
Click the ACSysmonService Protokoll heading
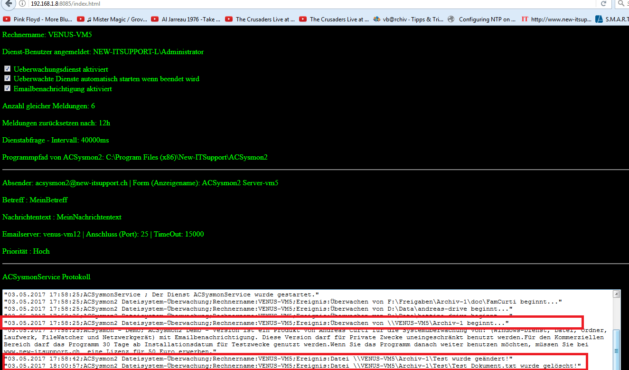point(47,277)
